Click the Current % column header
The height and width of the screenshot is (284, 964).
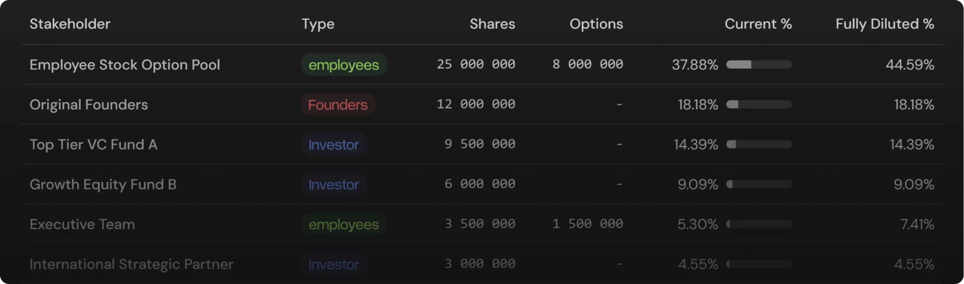758,24
